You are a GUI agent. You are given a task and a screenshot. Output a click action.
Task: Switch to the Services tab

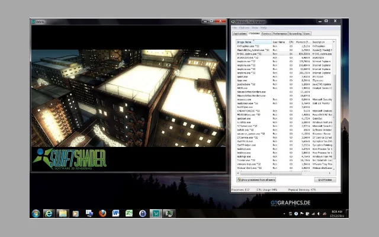pyautogui.click(x=266, y=34)
